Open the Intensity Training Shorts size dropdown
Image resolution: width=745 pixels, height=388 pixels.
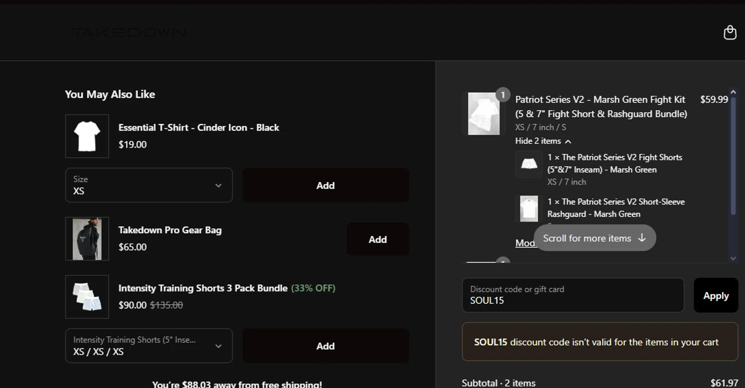[149, 346]
